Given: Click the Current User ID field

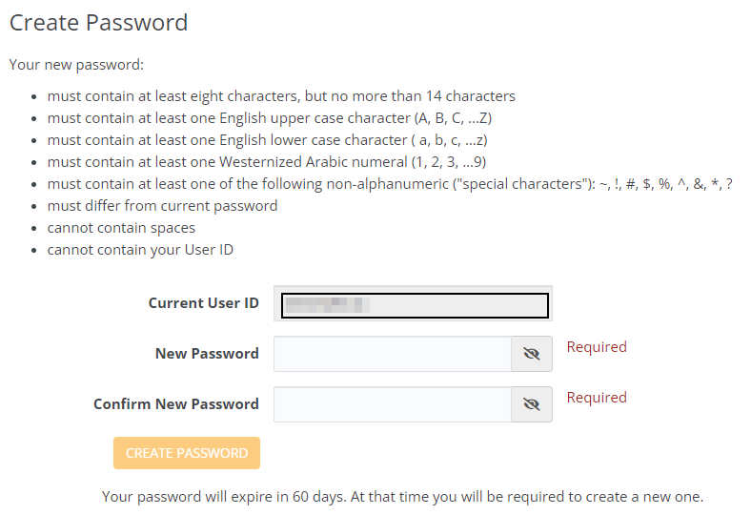Looking at the screenshot, I should [413, 304].
